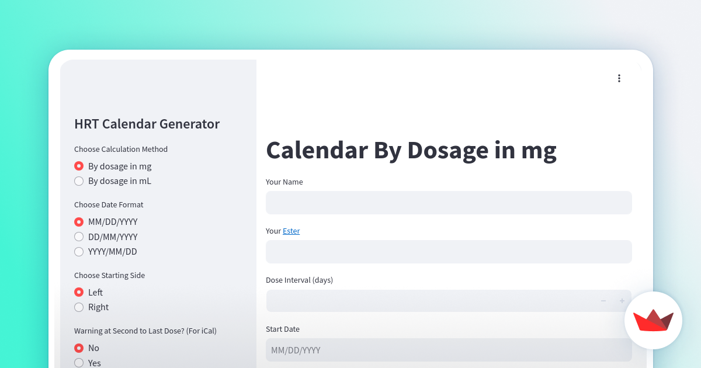
Task: Set starting side to Left
Action: tap(79, 292)
